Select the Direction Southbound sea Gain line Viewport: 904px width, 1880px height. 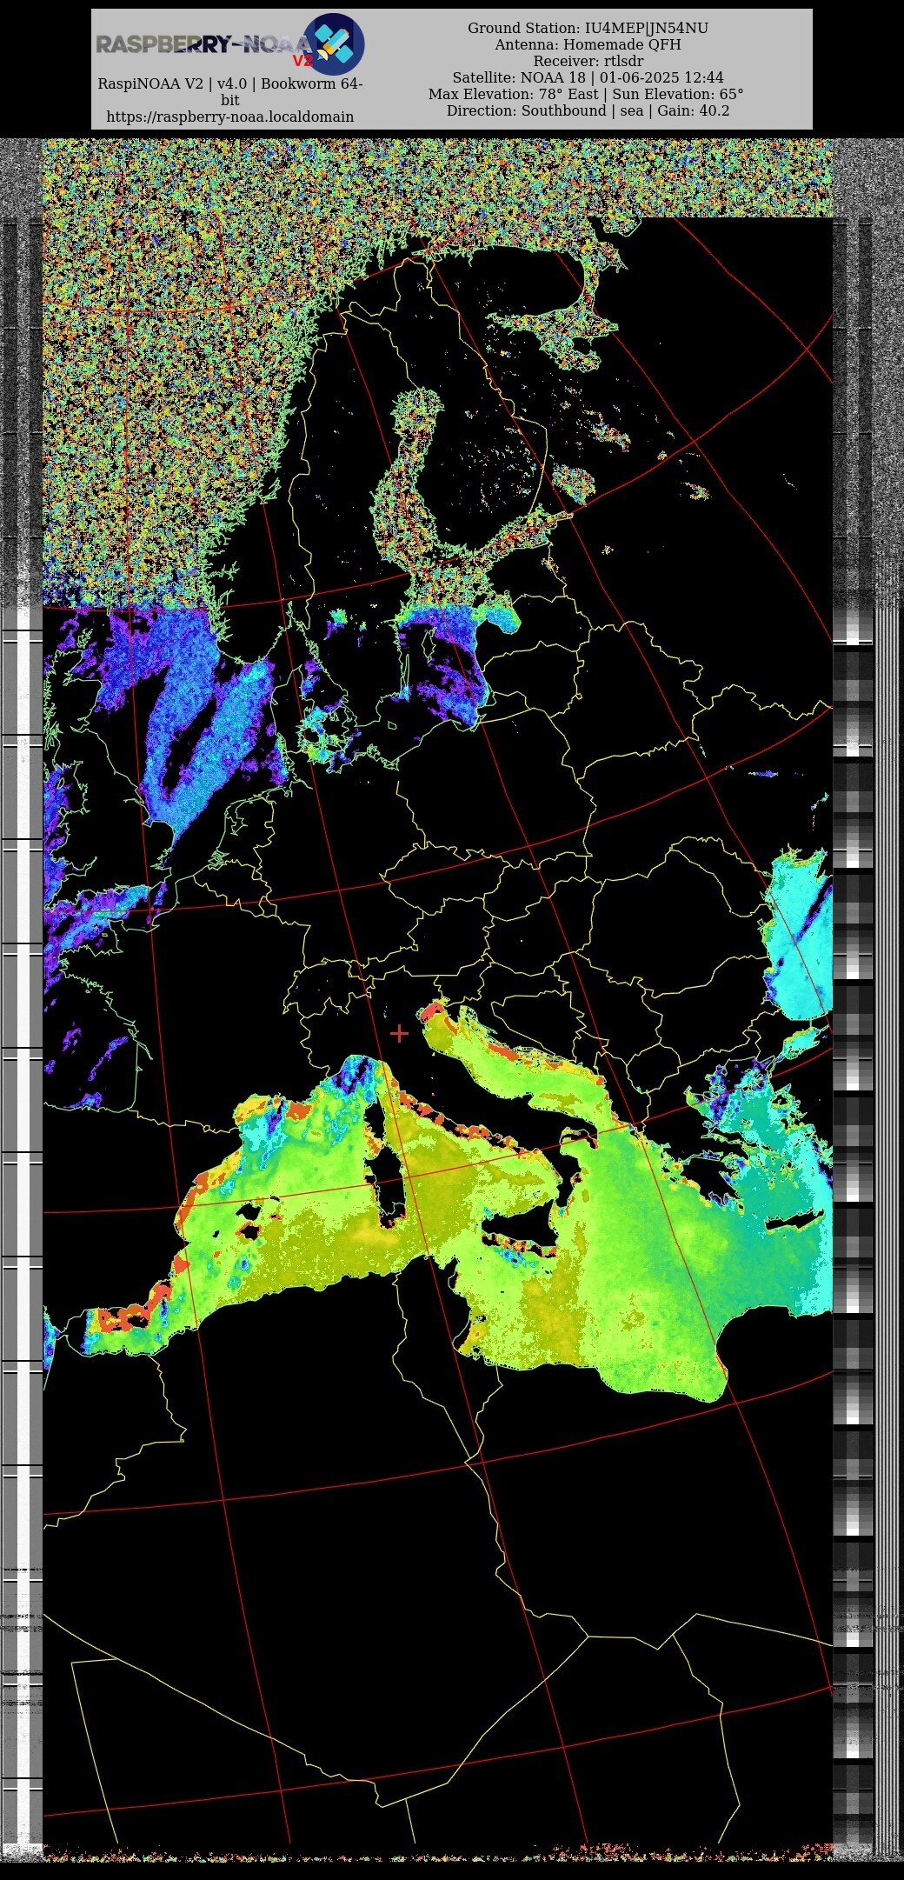(588, 110)
